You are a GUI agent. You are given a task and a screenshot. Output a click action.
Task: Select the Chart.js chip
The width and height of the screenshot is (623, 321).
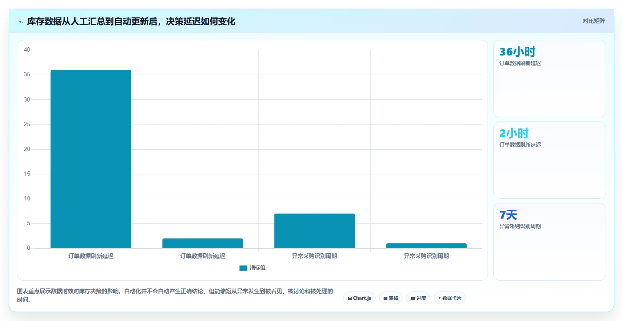359,298
